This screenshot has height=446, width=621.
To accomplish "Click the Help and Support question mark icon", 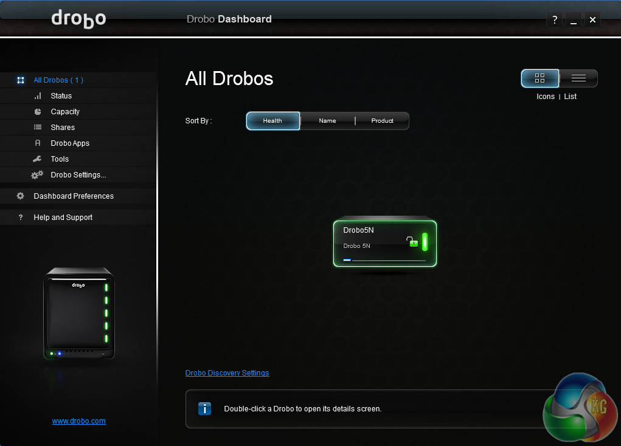I will (x=21, y=218).
